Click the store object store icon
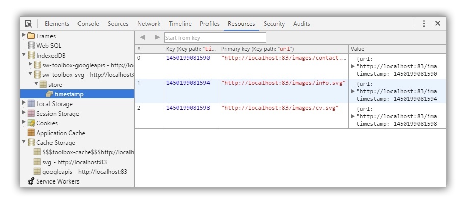The width and height of the screenshot is (469, 209). click(x=43, y=84)
